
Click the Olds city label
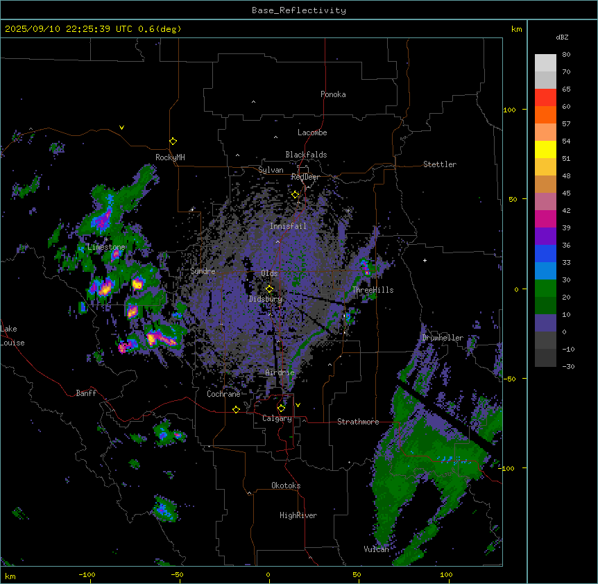[x=269, y=273]
